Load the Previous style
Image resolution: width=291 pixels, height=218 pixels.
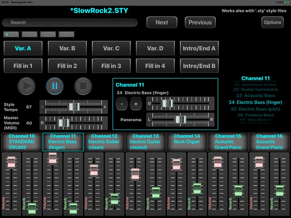coord(200,22)
